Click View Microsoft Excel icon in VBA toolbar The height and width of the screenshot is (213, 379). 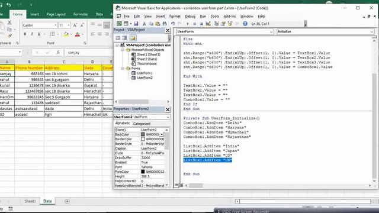pyautogui.click(x=119, y=24)
